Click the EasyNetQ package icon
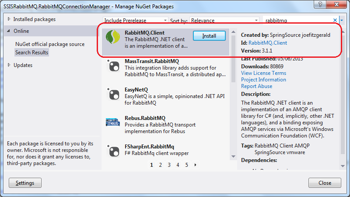 coord(114,94)
